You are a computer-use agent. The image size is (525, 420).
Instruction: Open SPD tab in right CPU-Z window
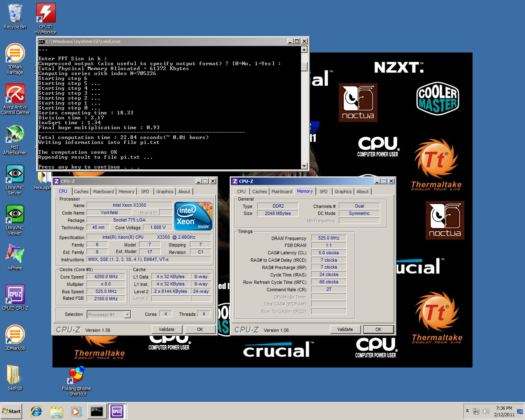[324, 192]
